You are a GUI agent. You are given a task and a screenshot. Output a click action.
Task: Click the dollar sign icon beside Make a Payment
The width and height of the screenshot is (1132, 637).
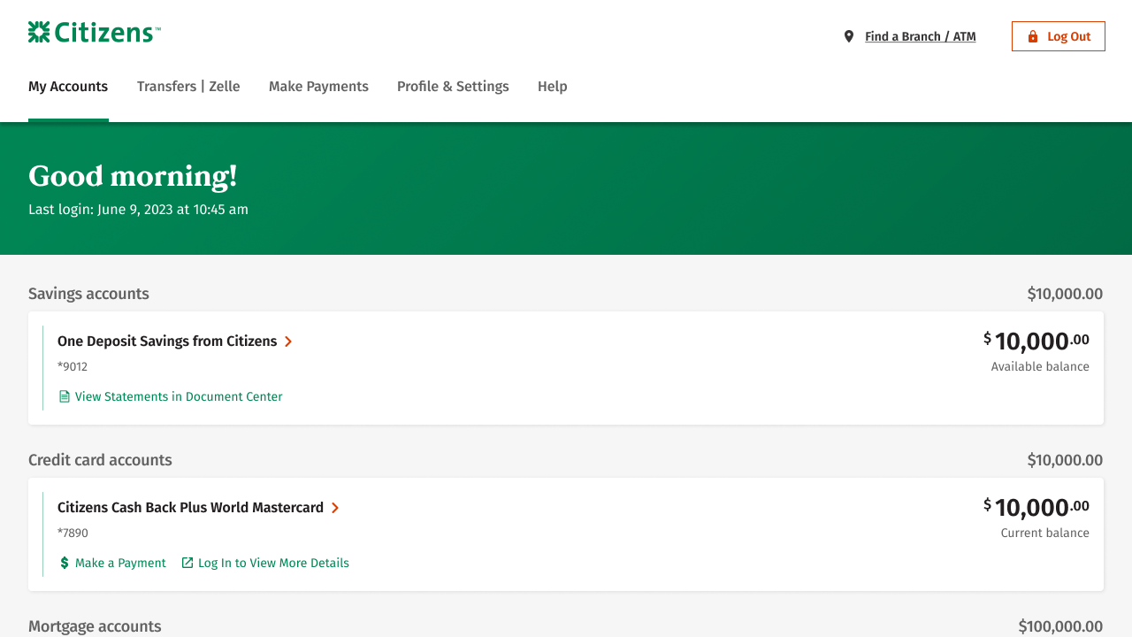[x=65, y=563]
